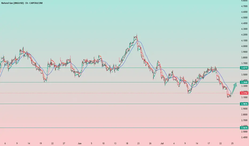Viewport: 249px width, 146px height.
Task: Click the date 10 on the time axis
Action: click(103, 143)
